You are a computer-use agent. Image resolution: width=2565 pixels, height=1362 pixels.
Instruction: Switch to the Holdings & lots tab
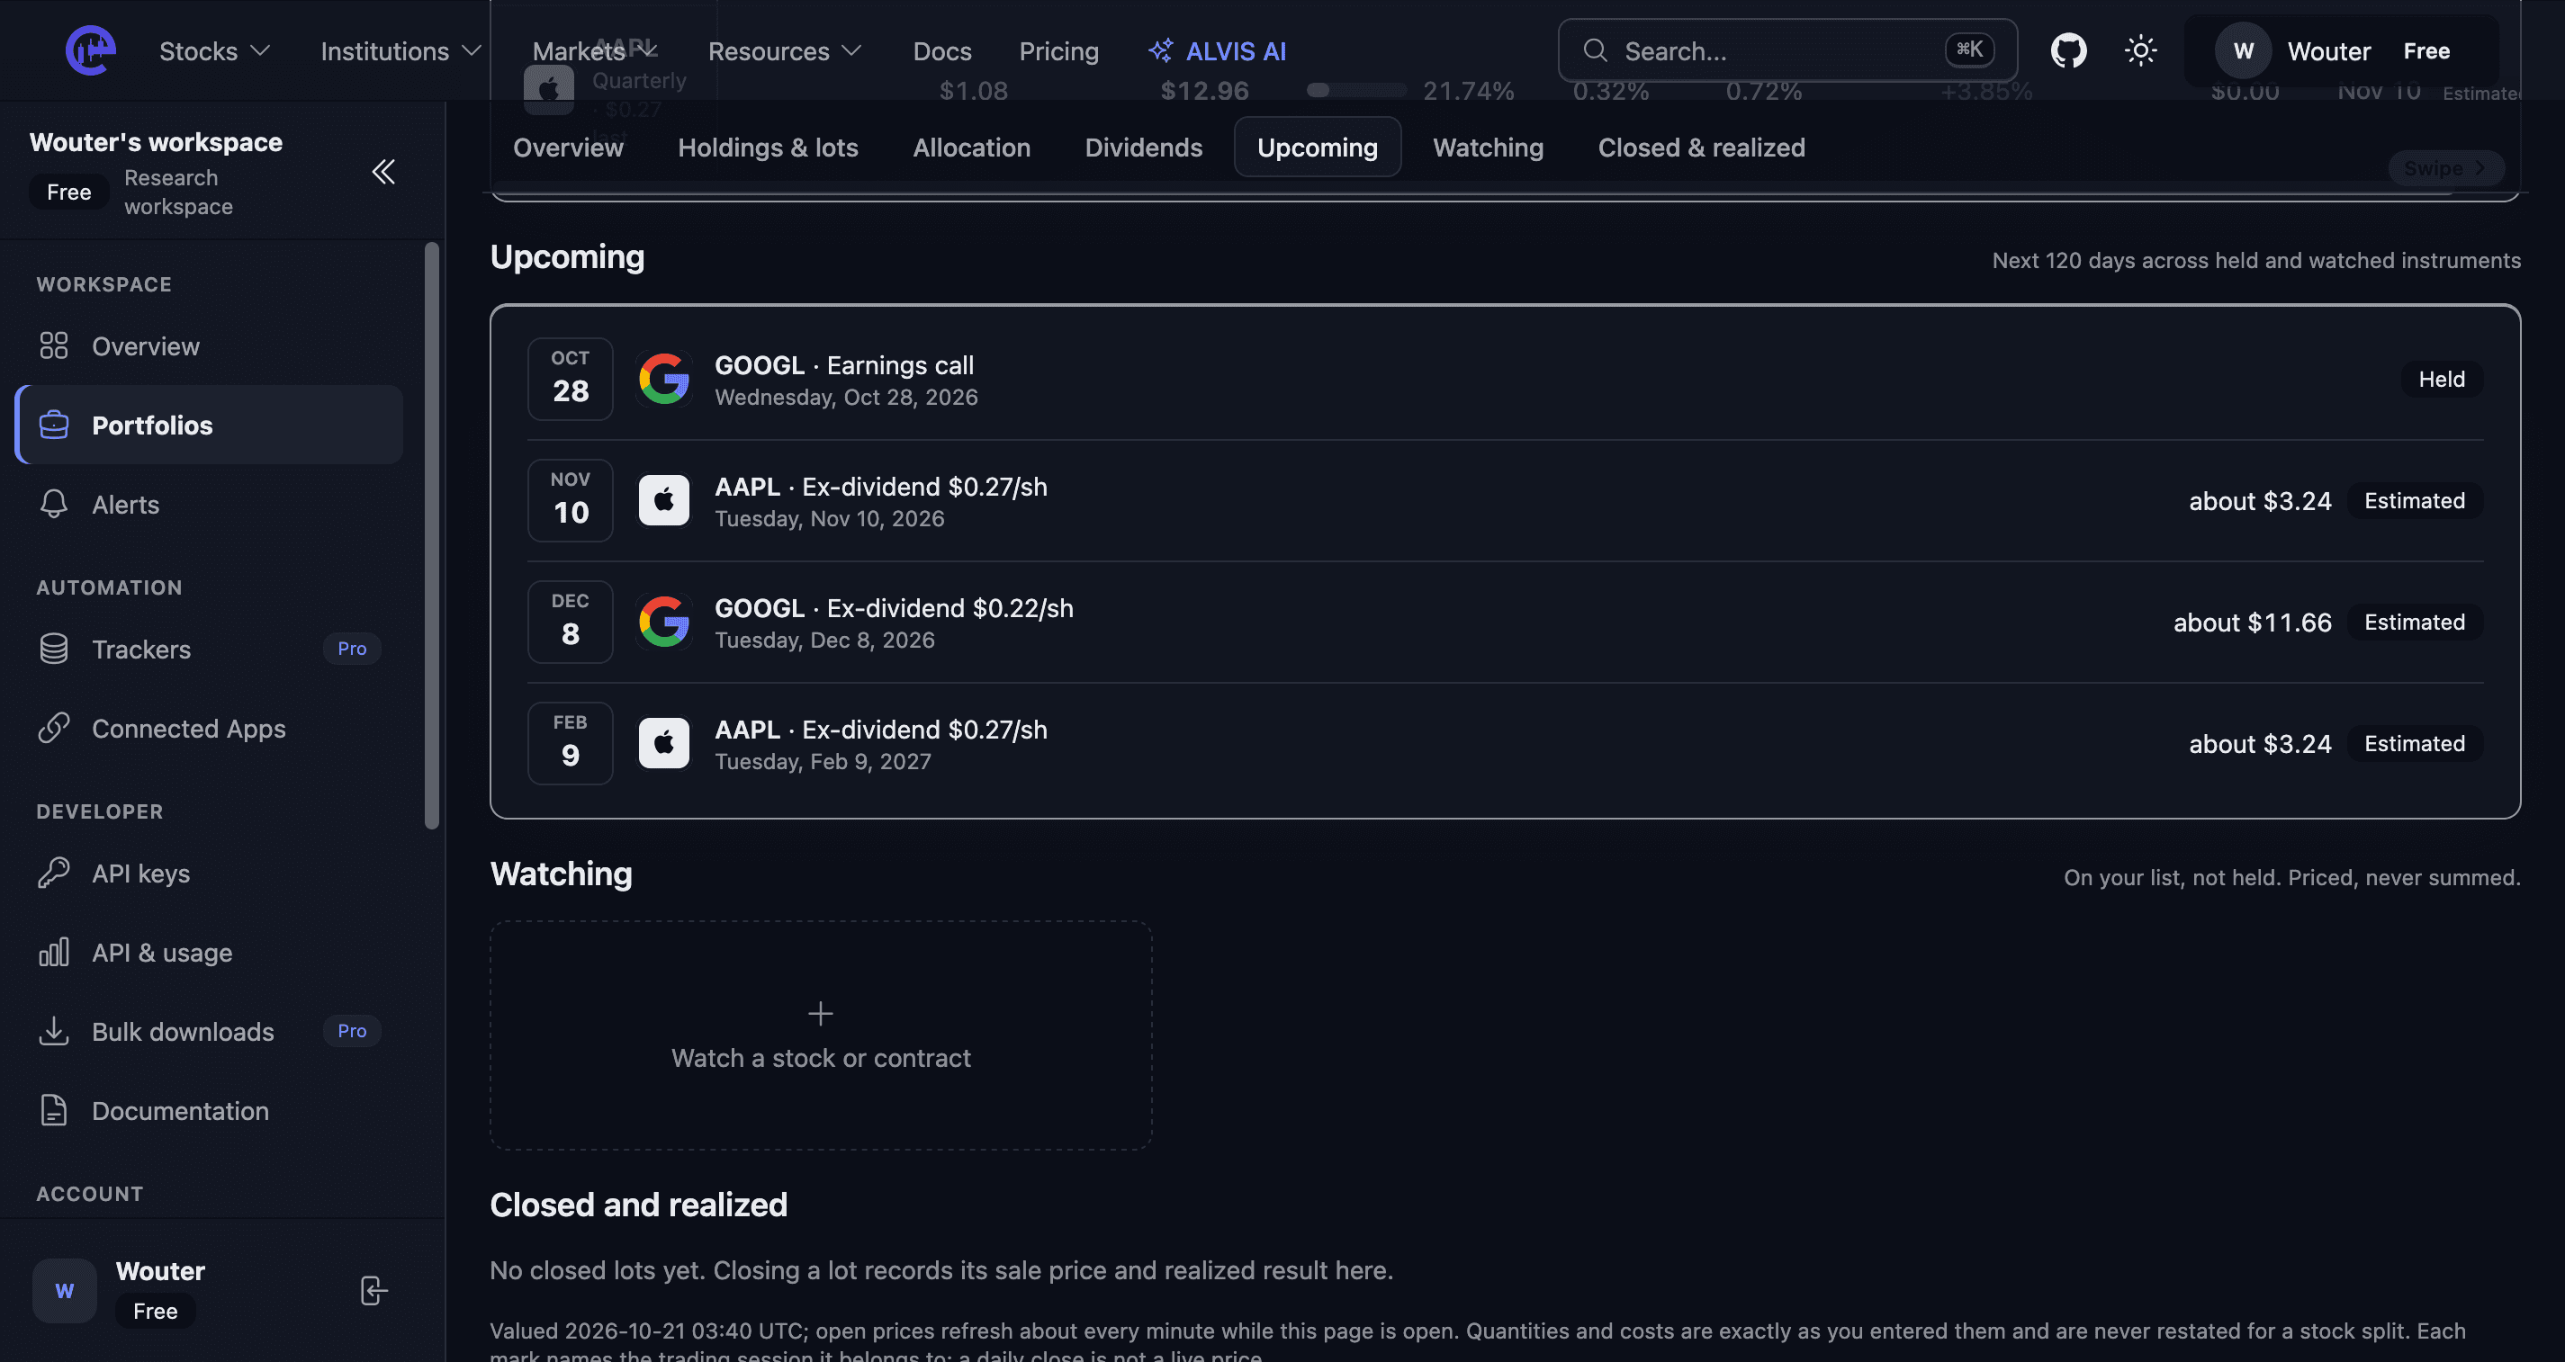[768, 147]
